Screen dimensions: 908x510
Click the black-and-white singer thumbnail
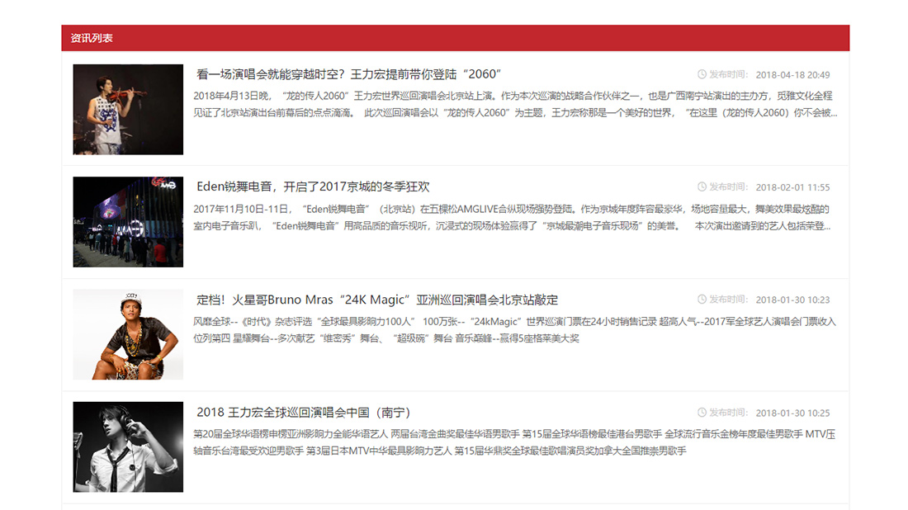coord(128,447)
